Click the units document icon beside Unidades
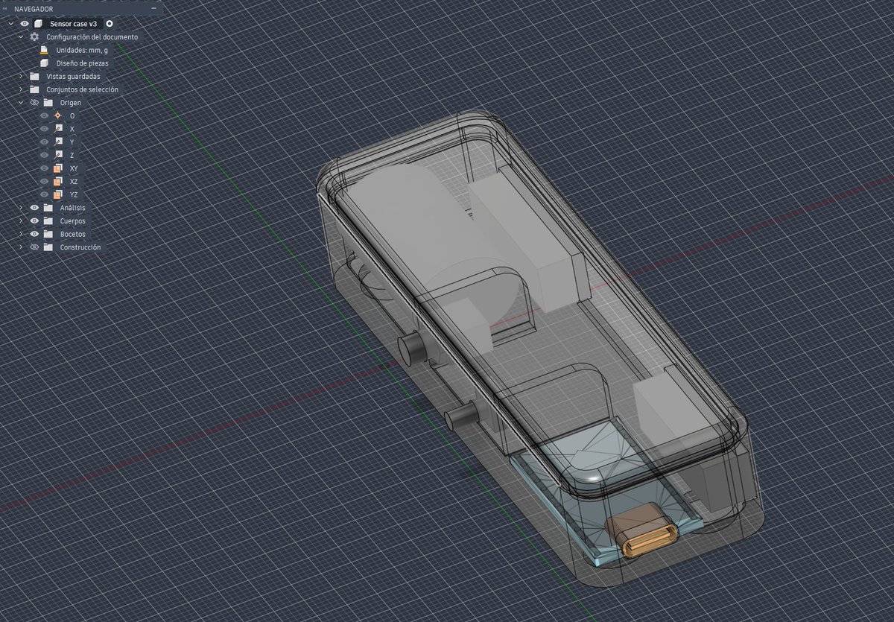The height and width of the screenshot is (622, 894). (44, 50)
